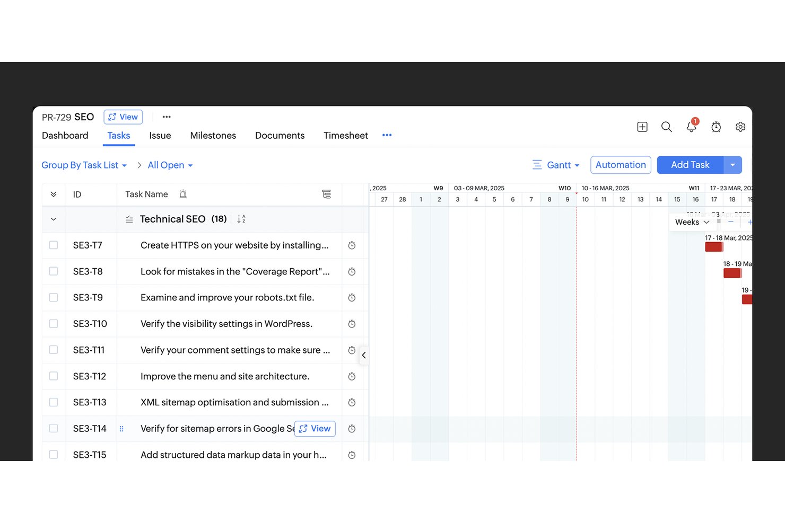Tick the checkbox for SE3-T14

(54, 428)
